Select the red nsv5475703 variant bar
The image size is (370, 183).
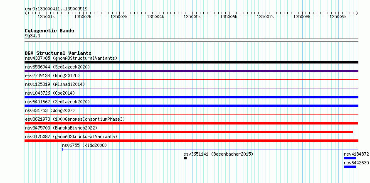pyautogui.click(x=189, y=132)
